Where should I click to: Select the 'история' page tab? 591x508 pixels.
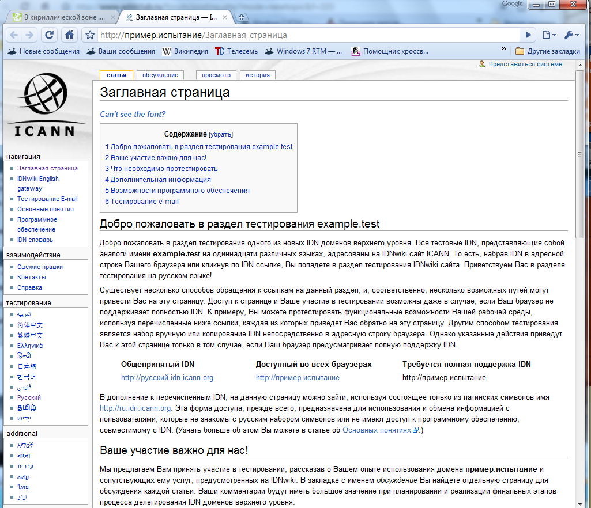click(x=257, y=75)
